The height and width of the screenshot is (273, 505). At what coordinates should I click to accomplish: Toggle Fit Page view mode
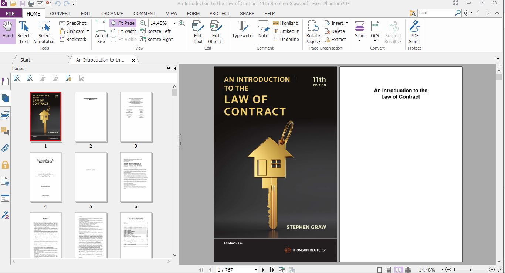pyautogui.click(x=123, y=23)
